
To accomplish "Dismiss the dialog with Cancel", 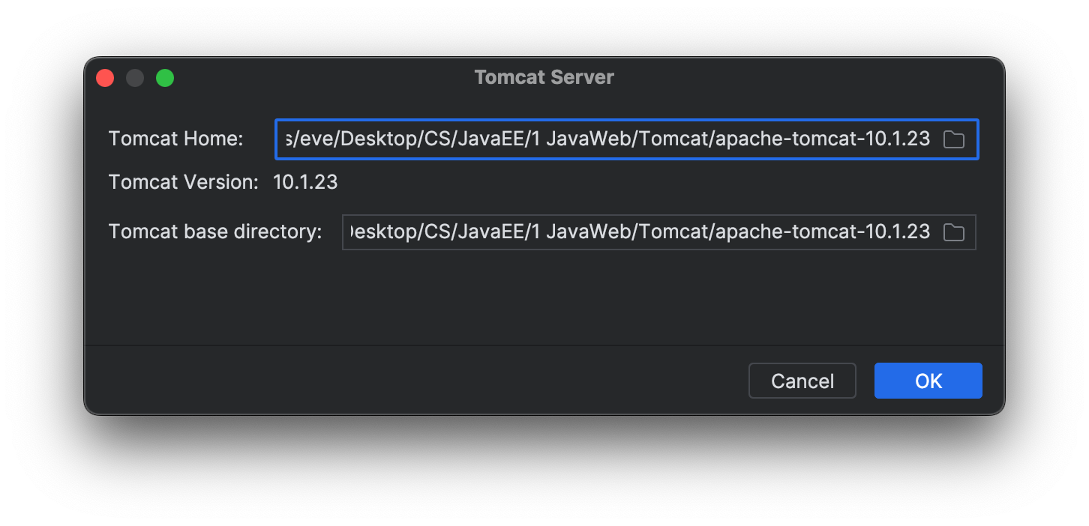I will (802, 381).
